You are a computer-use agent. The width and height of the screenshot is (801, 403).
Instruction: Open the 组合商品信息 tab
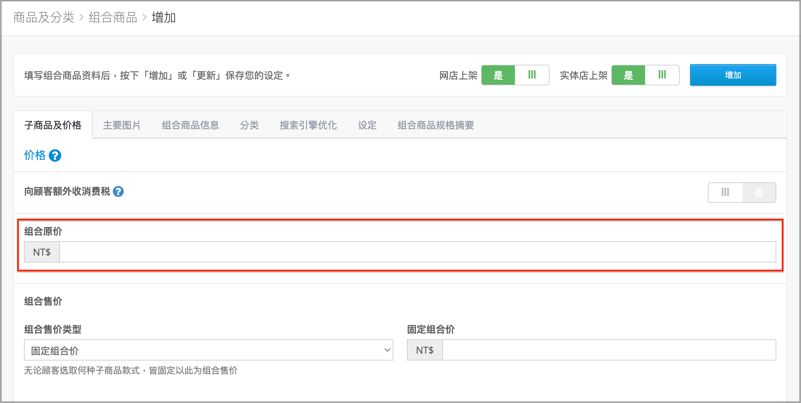click(x=190, y=125)
